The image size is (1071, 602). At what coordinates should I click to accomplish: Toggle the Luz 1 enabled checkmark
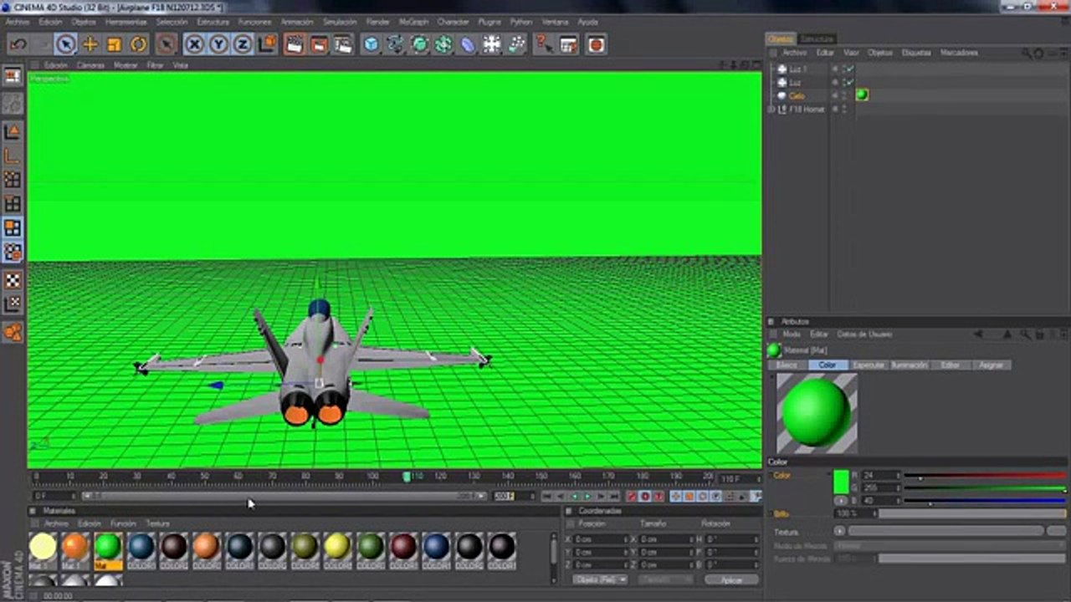coord(849,69)
